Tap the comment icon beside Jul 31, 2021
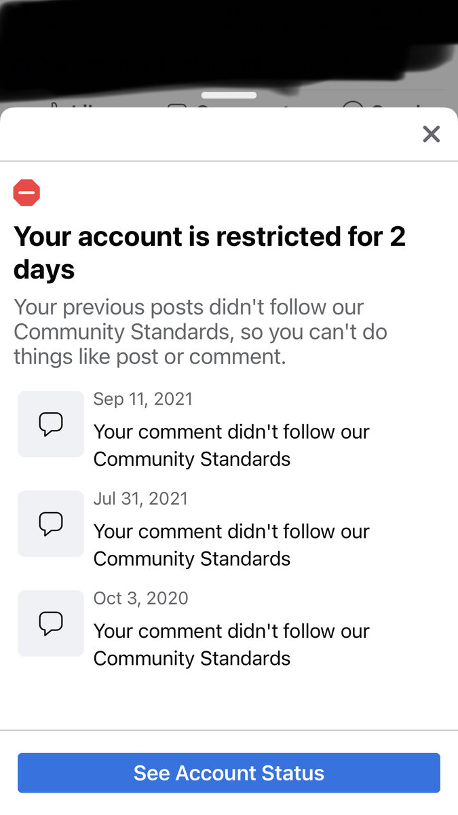Screen dimensions: 458x815 coord(51,524)
